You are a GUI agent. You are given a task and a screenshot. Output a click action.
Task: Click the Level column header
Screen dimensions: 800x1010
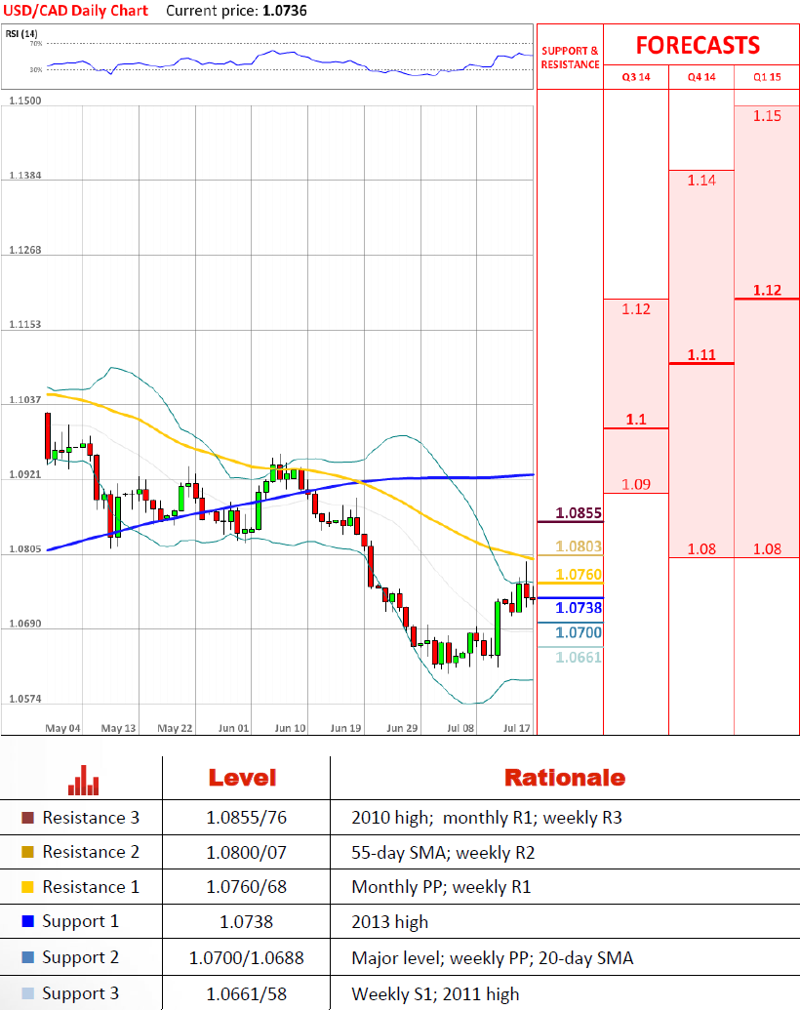(242, 778)
